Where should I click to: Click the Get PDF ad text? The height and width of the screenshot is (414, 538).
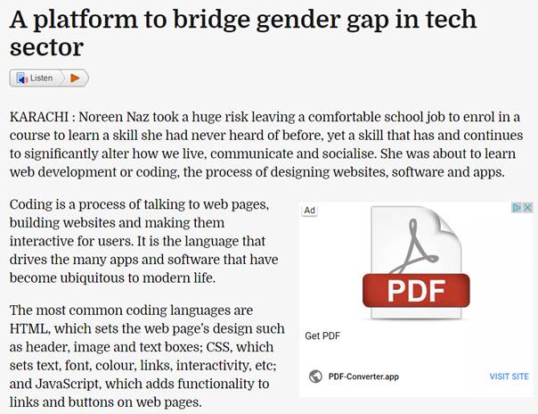tap(322, 335)
